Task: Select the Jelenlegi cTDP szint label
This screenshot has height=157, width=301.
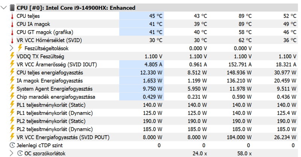Action: click(x=40, y=145)
